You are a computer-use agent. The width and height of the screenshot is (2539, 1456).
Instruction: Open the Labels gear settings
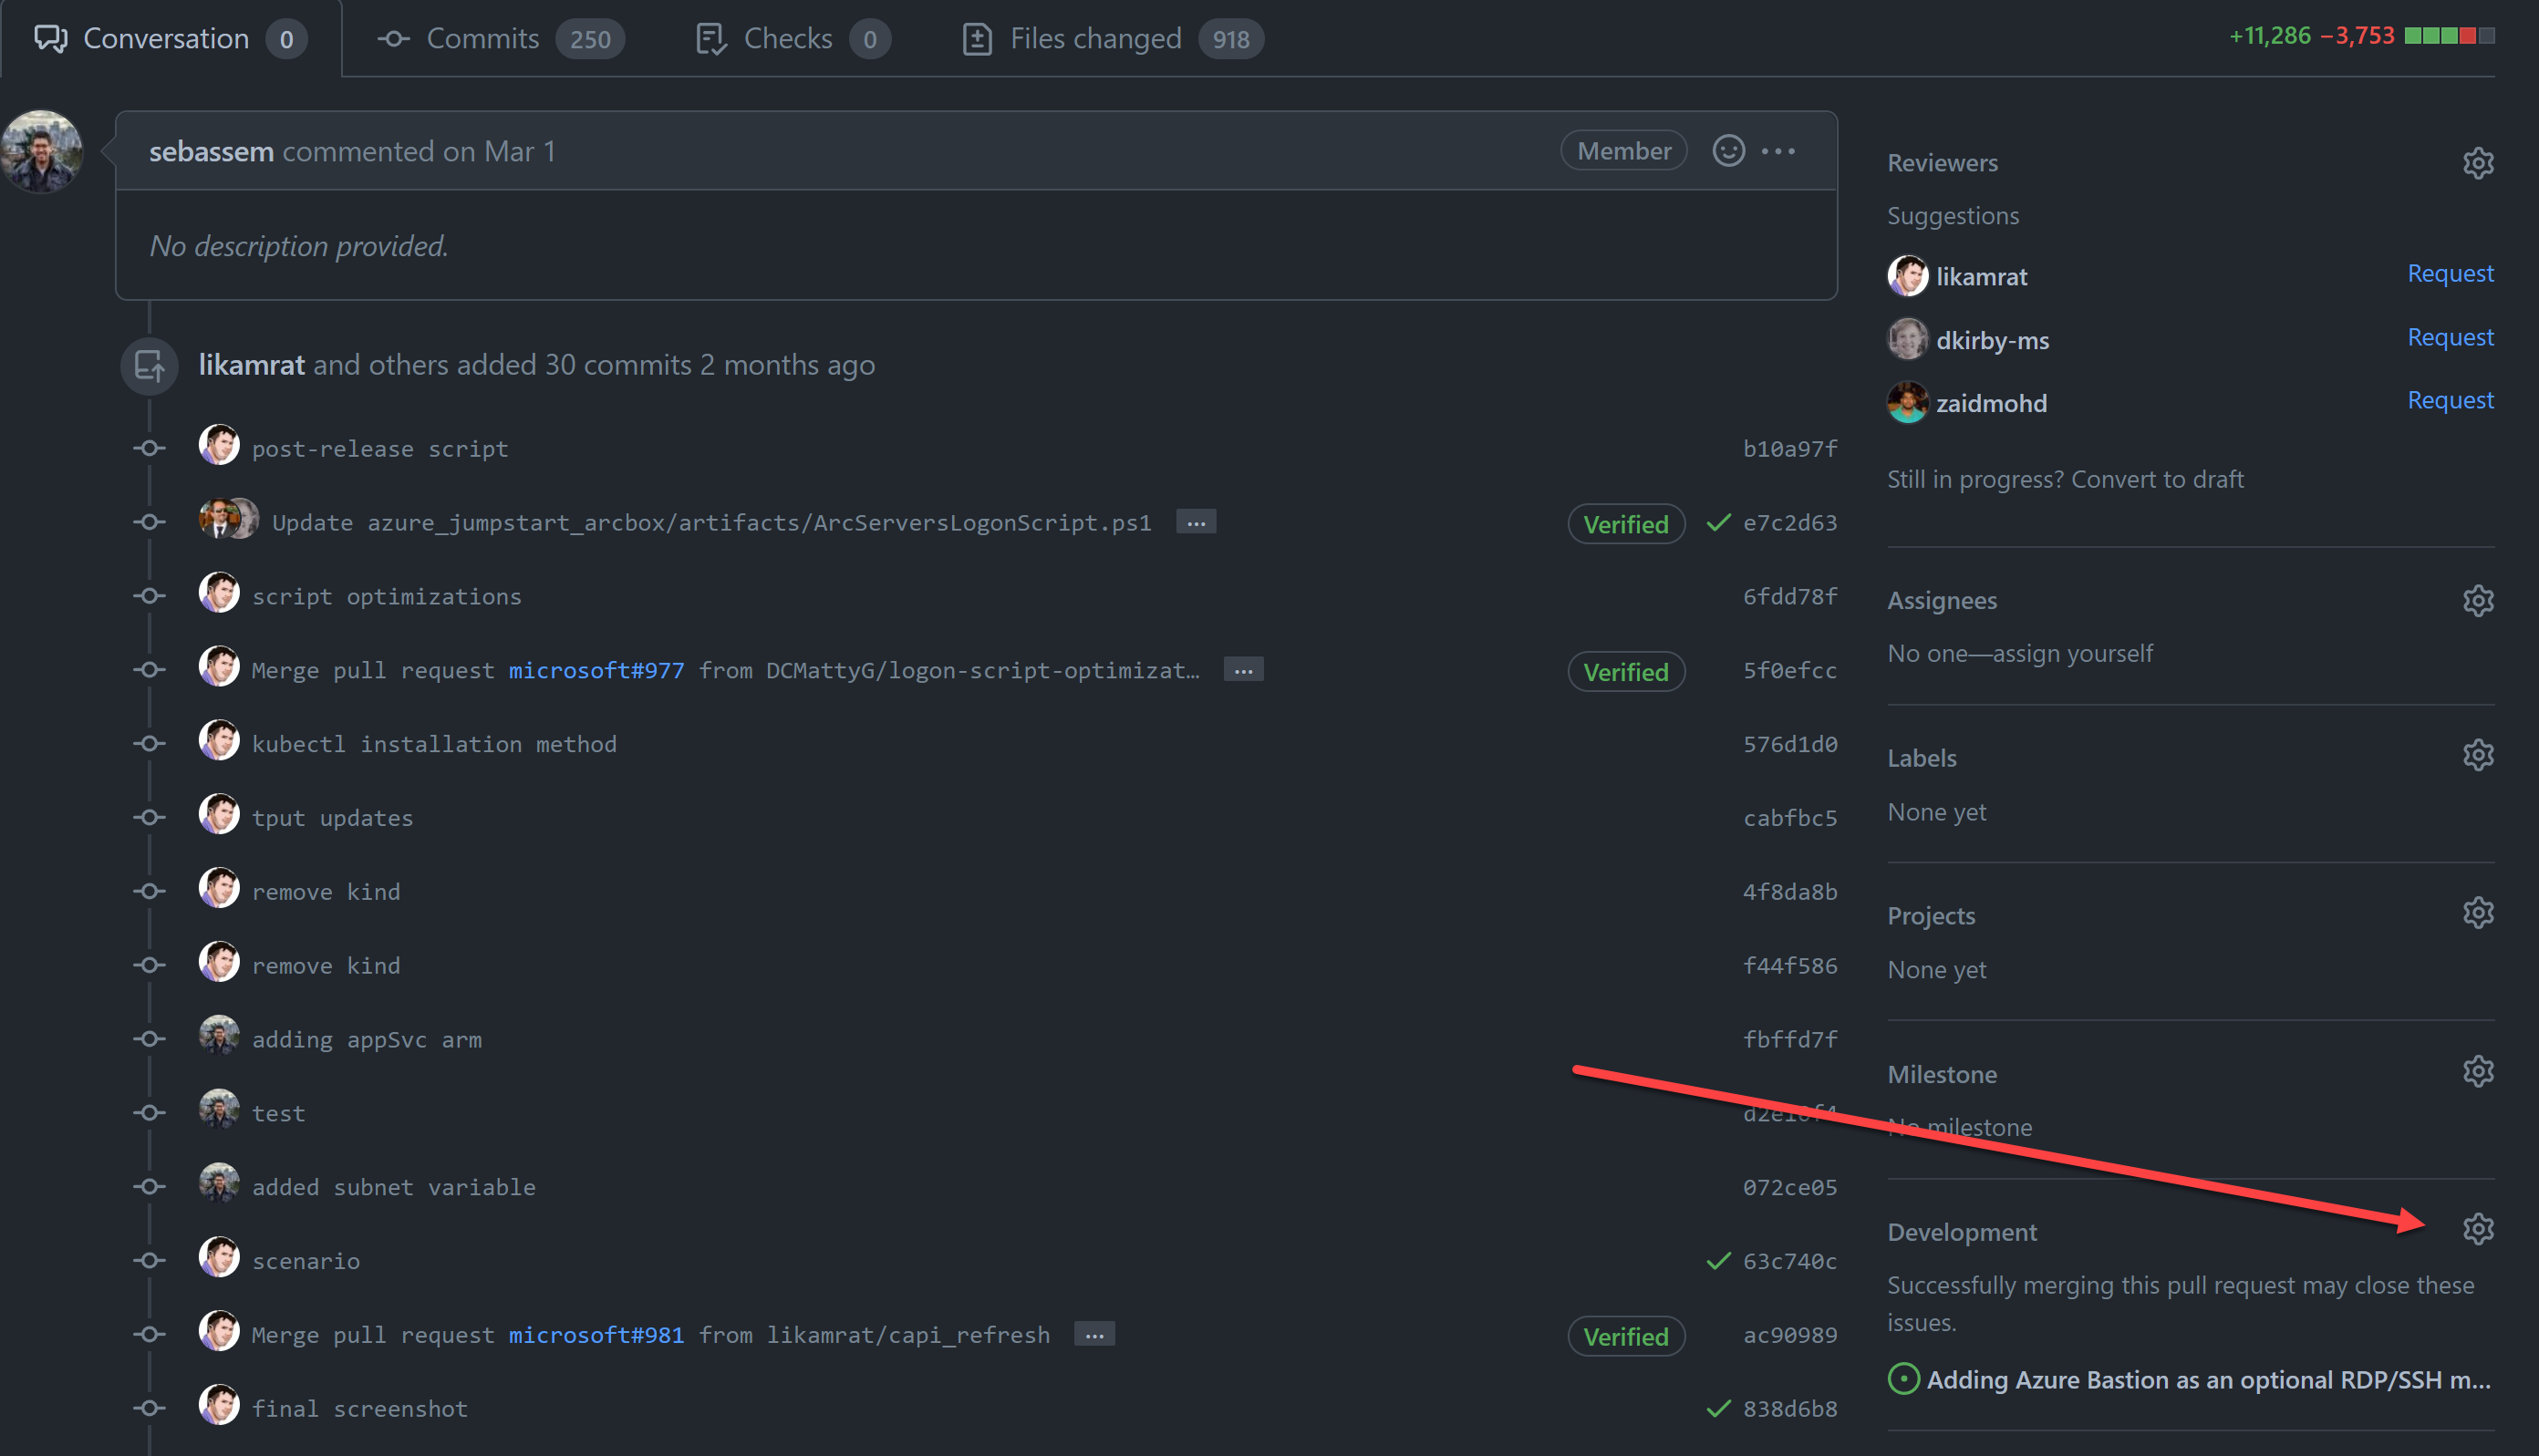[2477, 756]
